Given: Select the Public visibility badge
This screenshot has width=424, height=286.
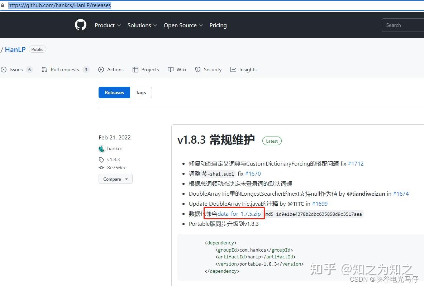Looking at the screenshot, I should [x=37, y=49].
